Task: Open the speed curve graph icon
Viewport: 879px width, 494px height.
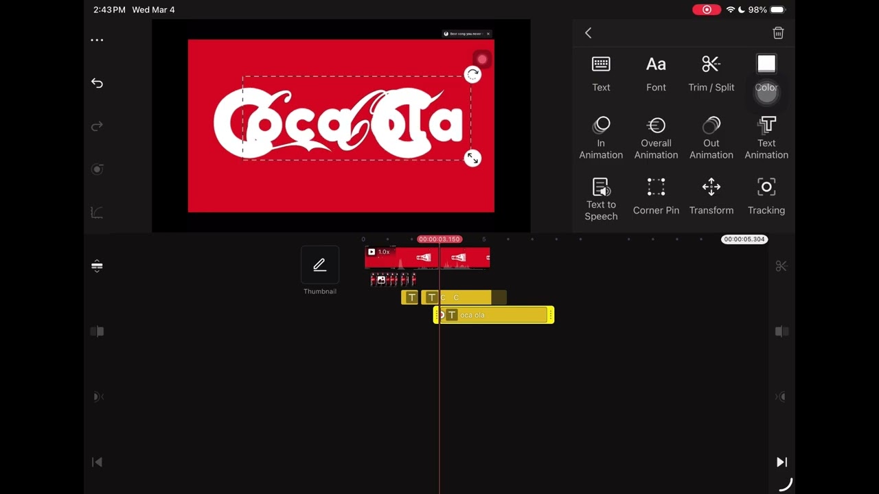Action: (97, 213)
